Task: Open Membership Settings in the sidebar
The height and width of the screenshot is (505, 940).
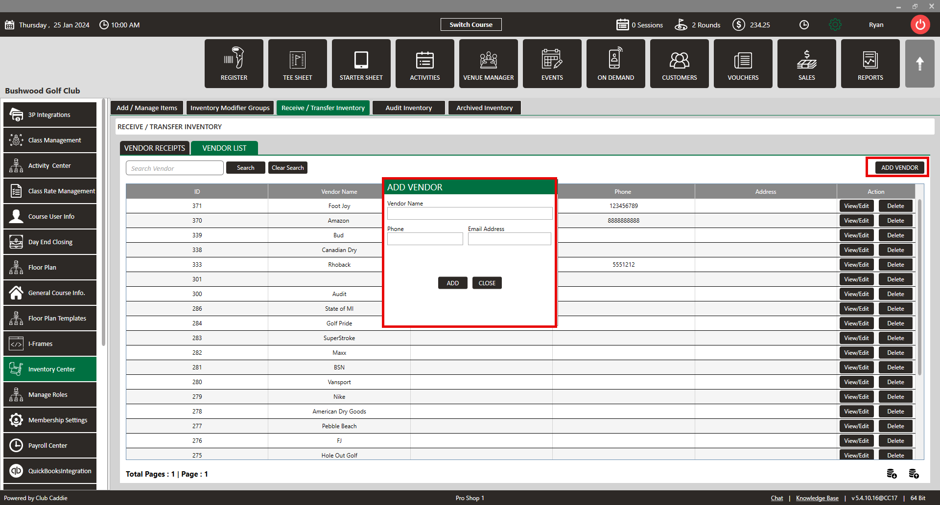Action: (50, 420)
